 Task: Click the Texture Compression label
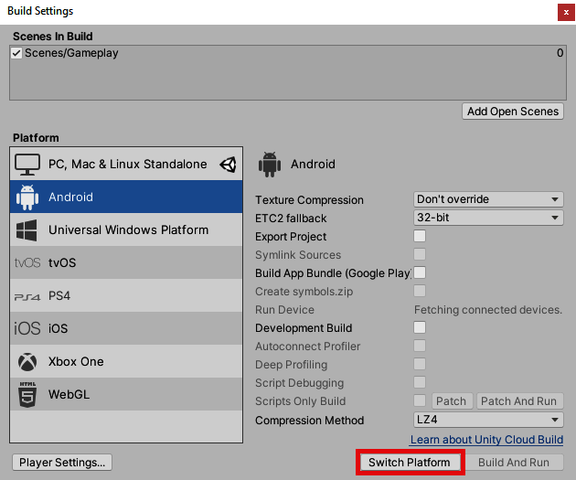(x=309, y=200)
